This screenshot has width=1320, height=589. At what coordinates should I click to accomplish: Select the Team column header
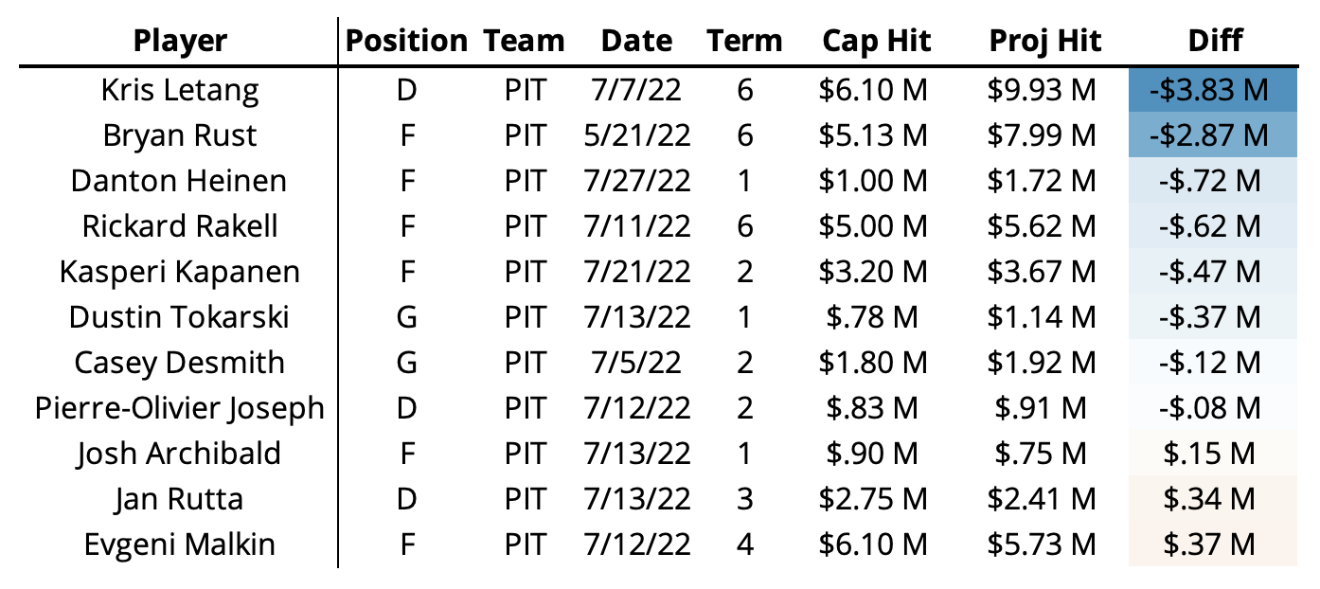tap(525, 41)
